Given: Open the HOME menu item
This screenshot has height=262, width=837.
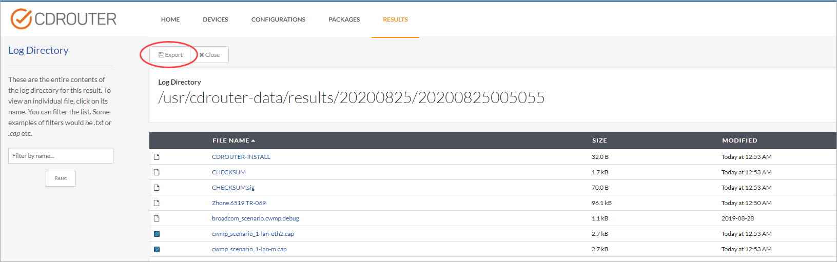Looking at the screenshot, I should (170, 19).
